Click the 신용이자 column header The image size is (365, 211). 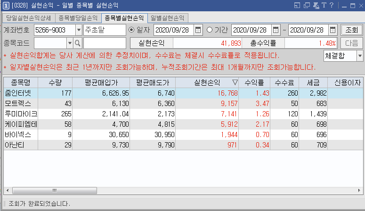346,82
